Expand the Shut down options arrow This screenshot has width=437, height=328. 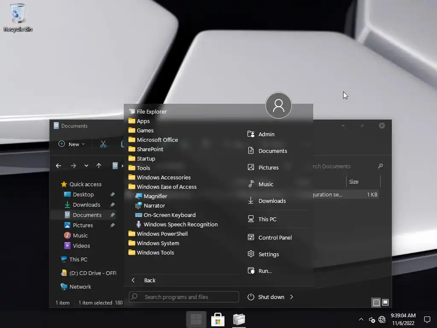(291, 297)
